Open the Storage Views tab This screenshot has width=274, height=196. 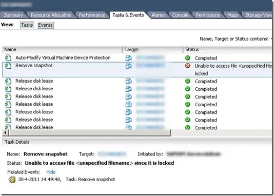click(x=258, y=15)
